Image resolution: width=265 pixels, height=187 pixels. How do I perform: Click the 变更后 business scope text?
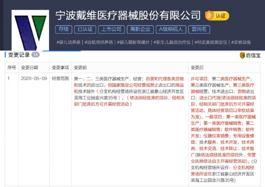[x=224, y=130]
